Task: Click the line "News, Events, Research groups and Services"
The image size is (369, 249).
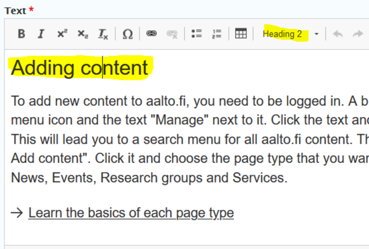Action: coord(149,178)
